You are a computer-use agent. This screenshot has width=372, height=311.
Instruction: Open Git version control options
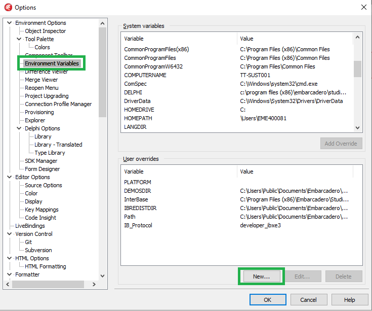tap(28, 242)
